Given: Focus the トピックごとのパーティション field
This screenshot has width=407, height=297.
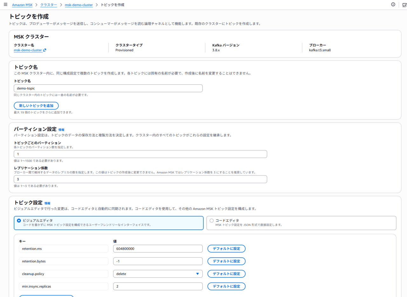Looking at the screenshot, I should coord(140,154).
